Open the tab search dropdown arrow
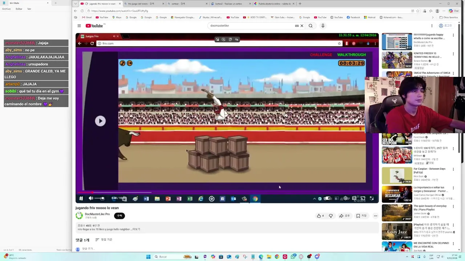The width and height of the screenshot is (465, 261). pyautogui.click(x=75, y=4)
